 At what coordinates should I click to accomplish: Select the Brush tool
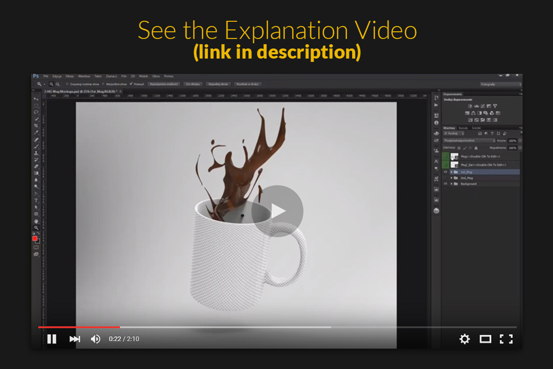pyautogui.click(x=36, y=146)
